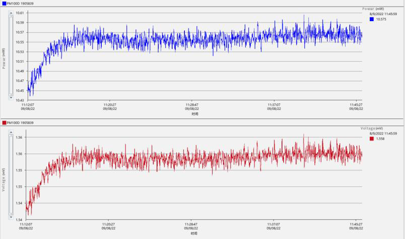Image resolution: width=405 pixels, height=239 pixels.
Task: Click the 10.575 power reading value
Action: click(x=381, y=20)
